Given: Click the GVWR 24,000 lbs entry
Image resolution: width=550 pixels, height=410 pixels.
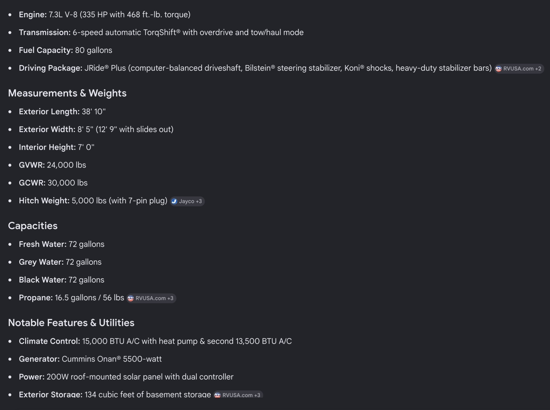Looking at the screenshot, I should coord(52,165).
